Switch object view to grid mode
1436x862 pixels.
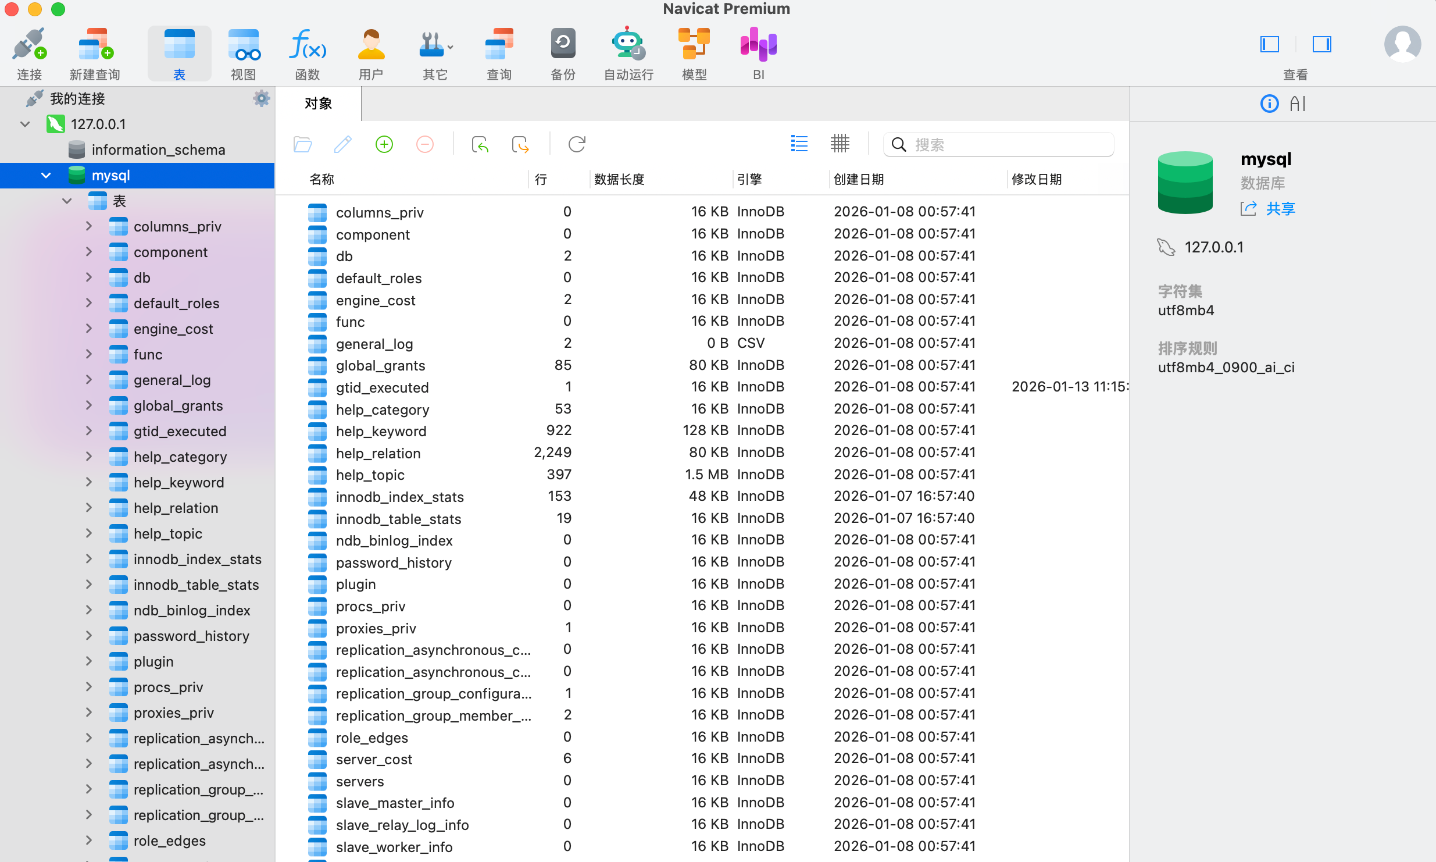click(x=840, y=144)
